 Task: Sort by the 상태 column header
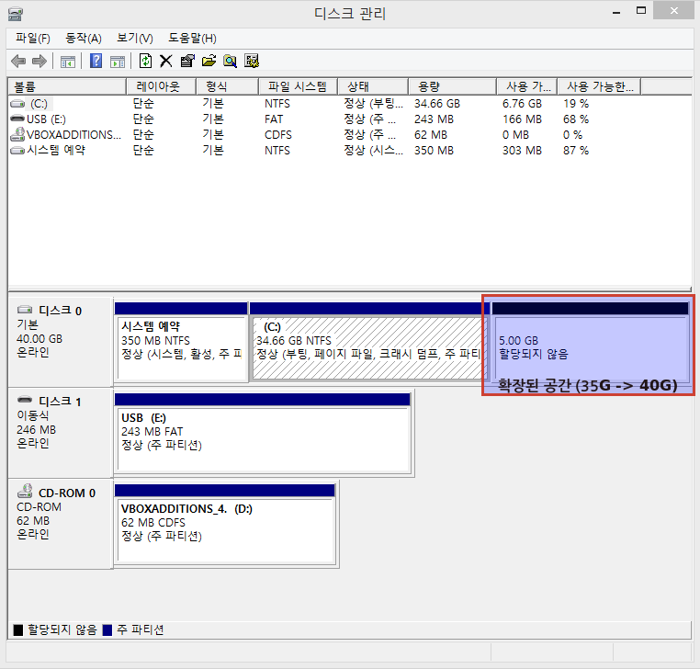tap(373, 86)
